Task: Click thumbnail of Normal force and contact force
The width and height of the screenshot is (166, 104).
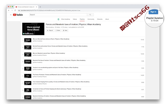Action: [28, 47]
